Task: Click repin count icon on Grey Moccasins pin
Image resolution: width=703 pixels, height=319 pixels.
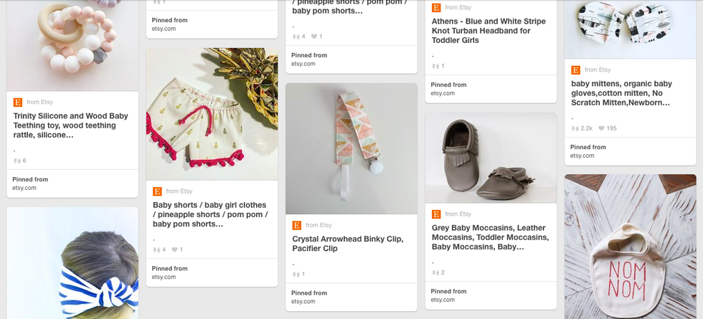Action: [435, 272]
